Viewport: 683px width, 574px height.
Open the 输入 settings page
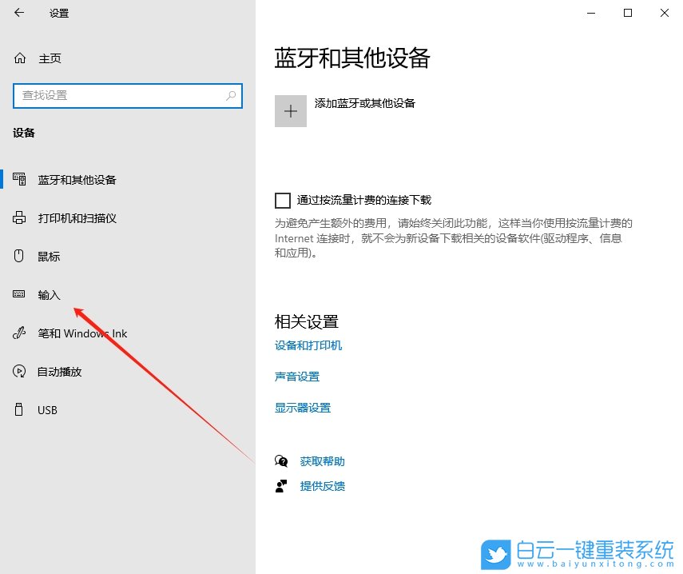(x=49, y=294)
